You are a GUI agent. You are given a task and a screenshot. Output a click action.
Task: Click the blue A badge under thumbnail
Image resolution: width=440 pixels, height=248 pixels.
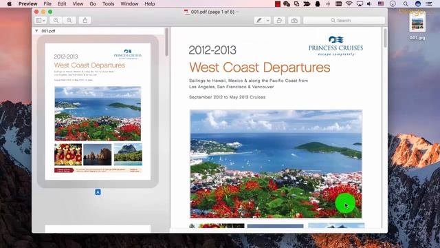coord(98,192)
